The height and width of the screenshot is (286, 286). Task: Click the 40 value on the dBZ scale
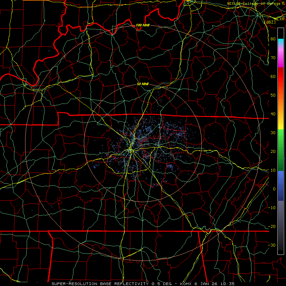coord(273,114)
